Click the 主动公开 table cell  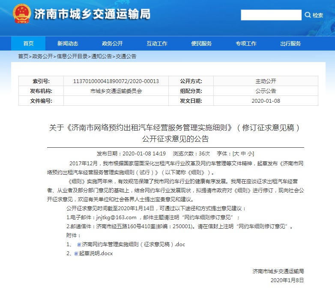[x=266, y=81]
